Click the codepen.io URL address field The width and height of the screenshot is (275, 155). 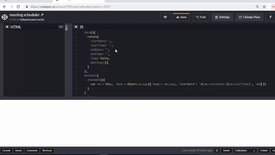click(70, 7)
